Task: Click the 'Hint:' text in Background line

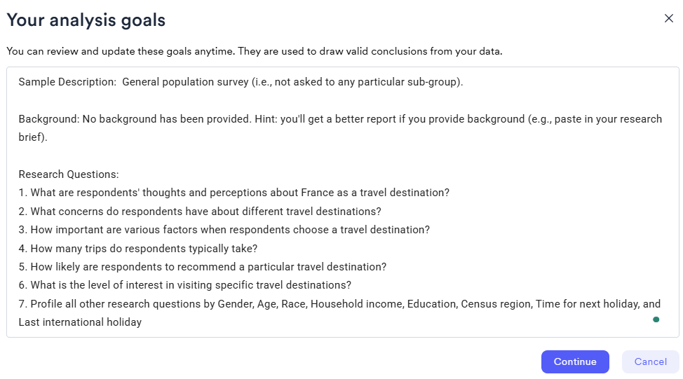Action: [264, 119]
